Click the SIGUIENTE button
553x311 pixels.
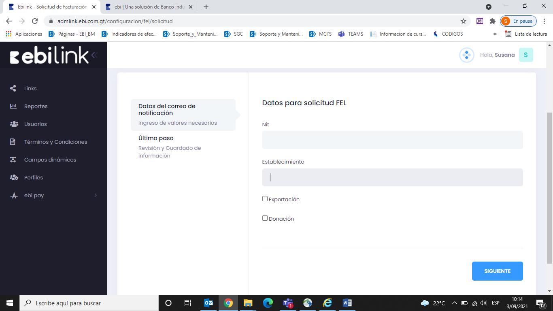point(497,271)
